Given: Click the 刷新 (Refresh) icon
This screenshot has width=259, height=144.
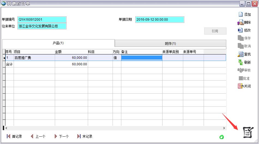Looking at the screenshot, I should point(241,62).
